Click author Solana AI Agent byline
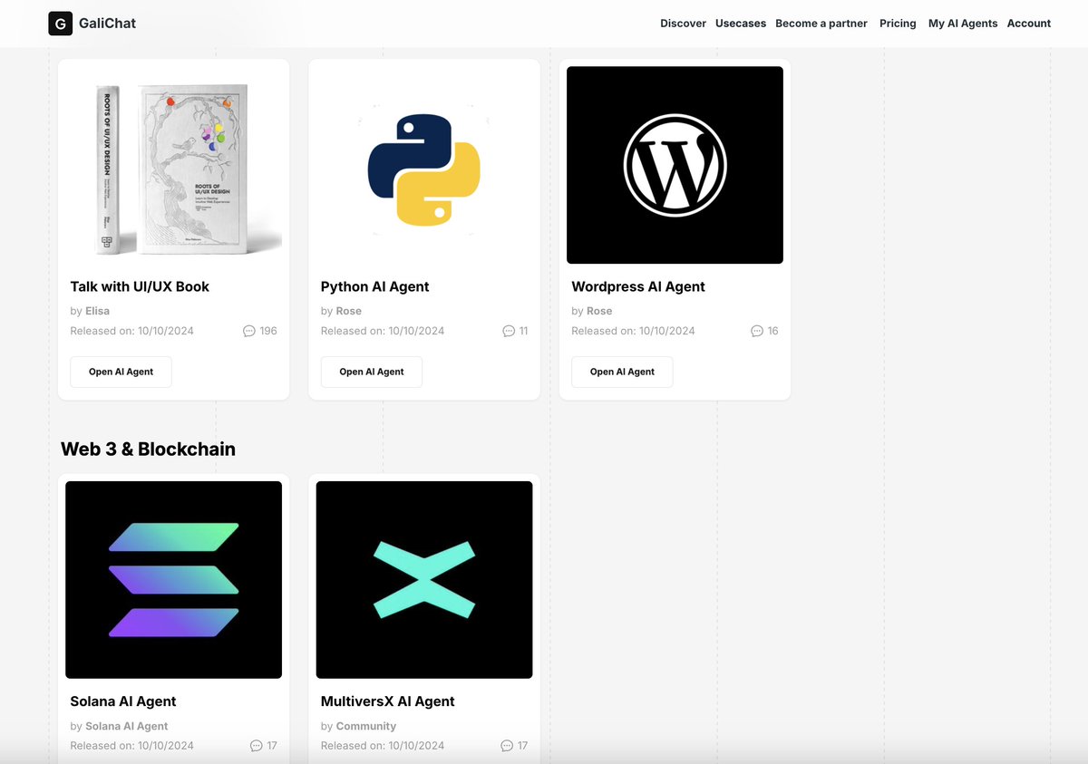1088x764 pixels. tap(127, 726)
